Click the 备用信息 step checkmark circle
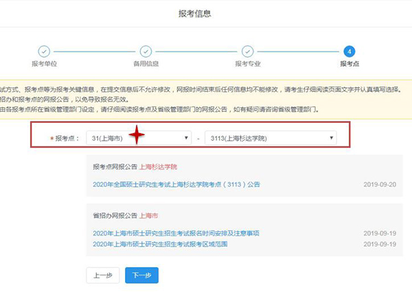The height and width of the screenshot is (298, 412). pos(146,51)
